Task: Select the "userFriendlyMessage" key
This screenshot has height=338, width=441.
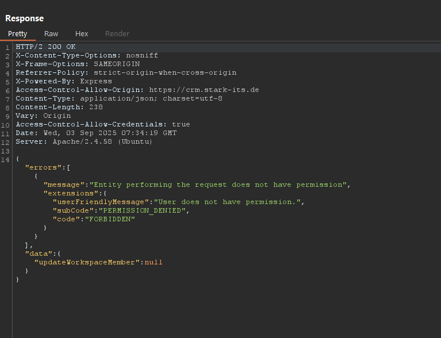Action: (x=101, y=202)
